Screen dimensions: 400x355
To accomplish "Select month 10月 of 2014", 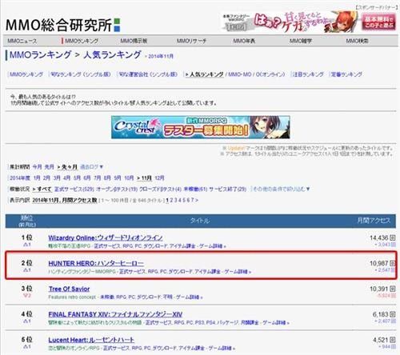I will [x=129, y=178].
